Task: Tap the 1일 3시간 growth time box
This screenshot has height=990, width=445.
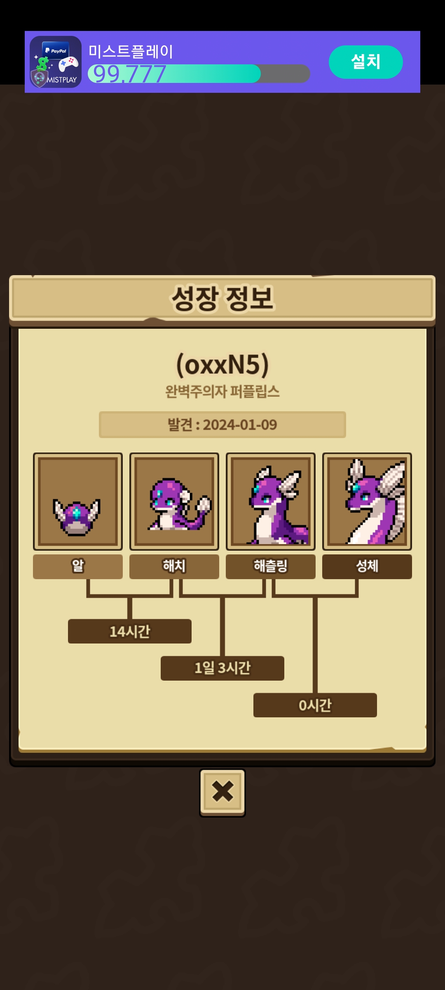Action: (222, 668)
